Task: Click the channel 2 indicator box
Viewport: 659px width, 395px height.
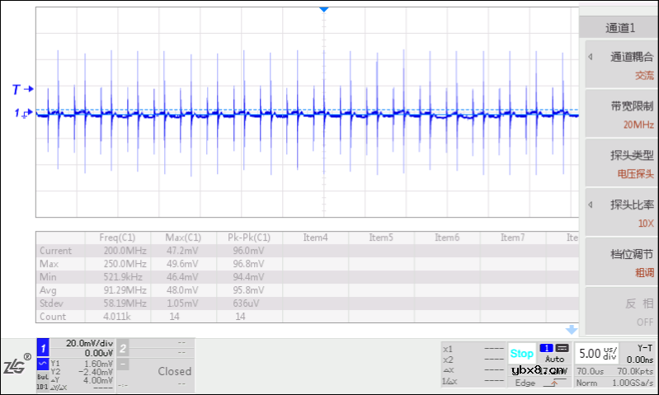Action: coord(122,347)
